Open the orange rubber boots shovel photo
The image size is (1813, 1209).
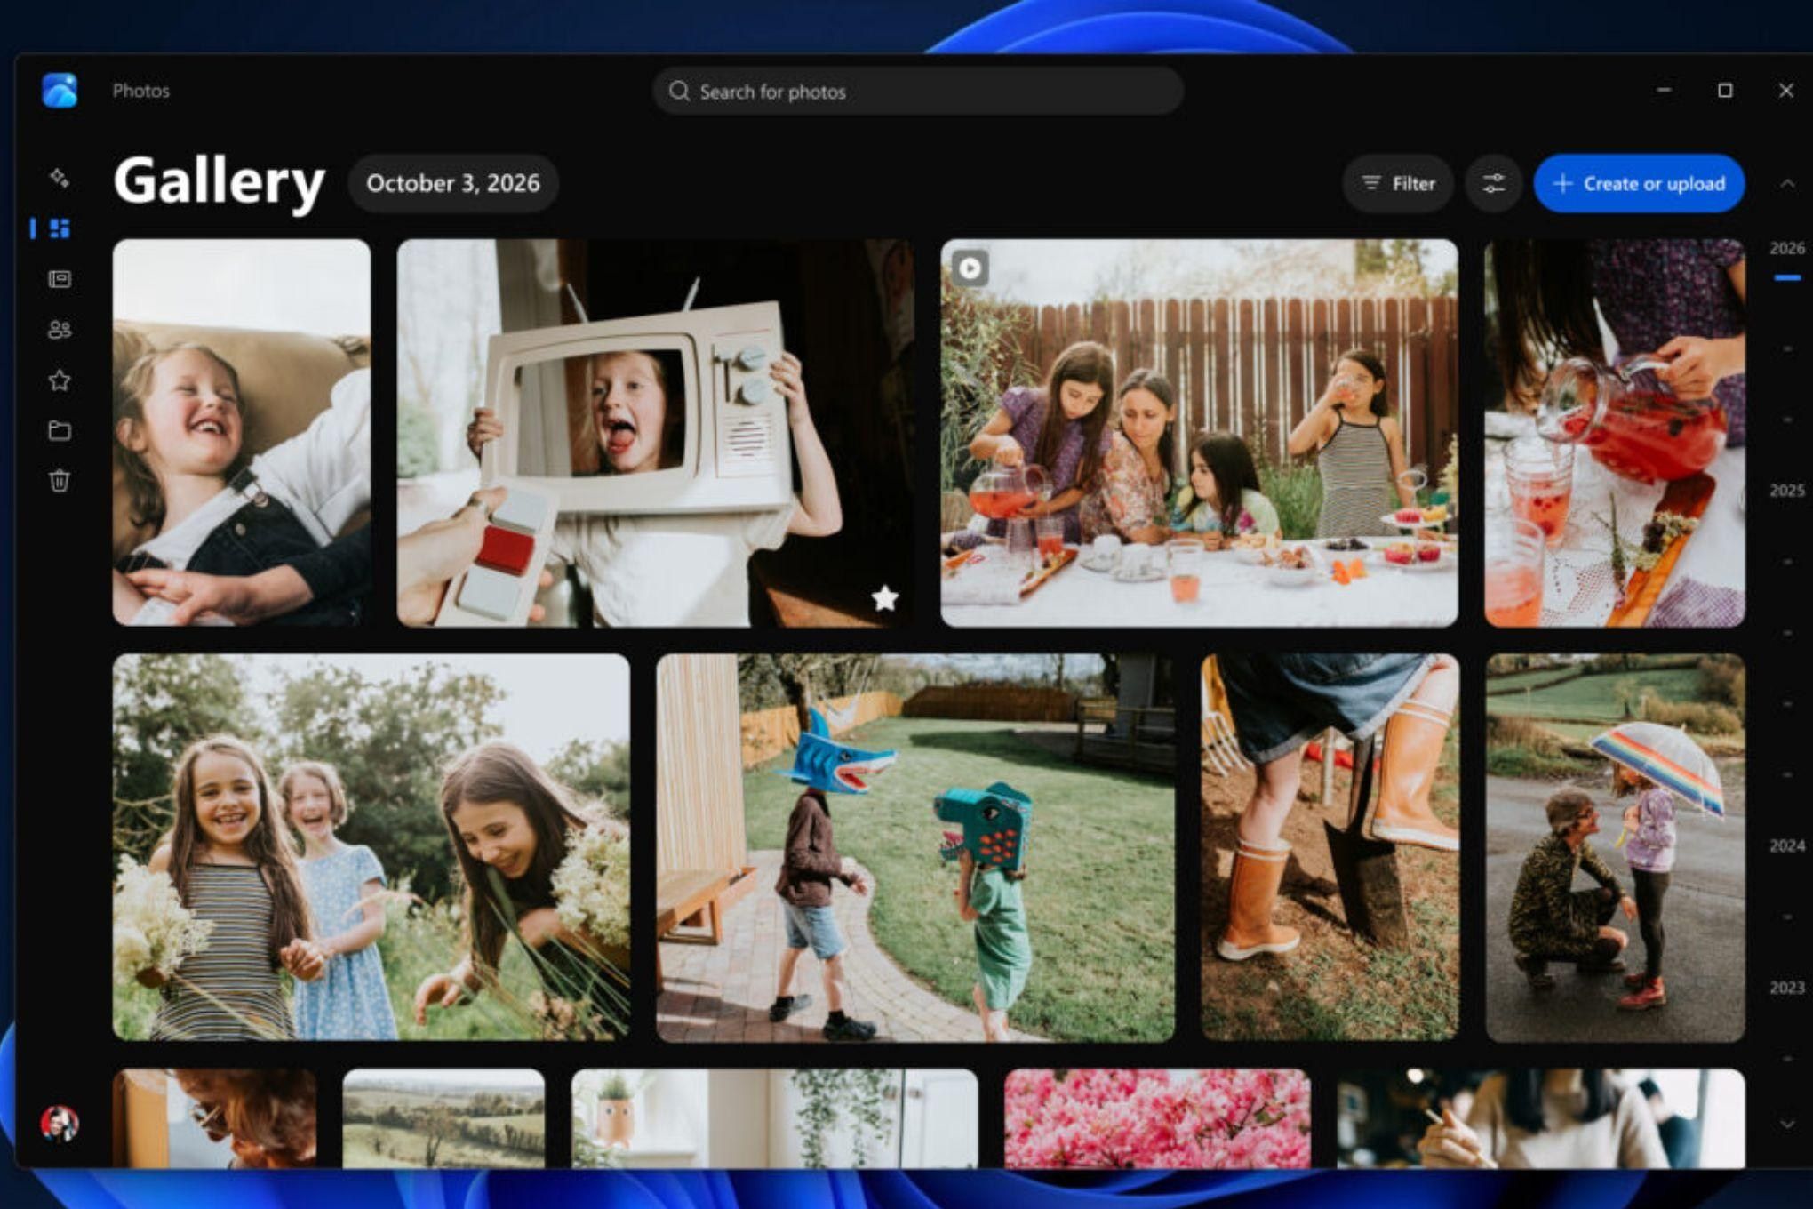pos(1330,847)
